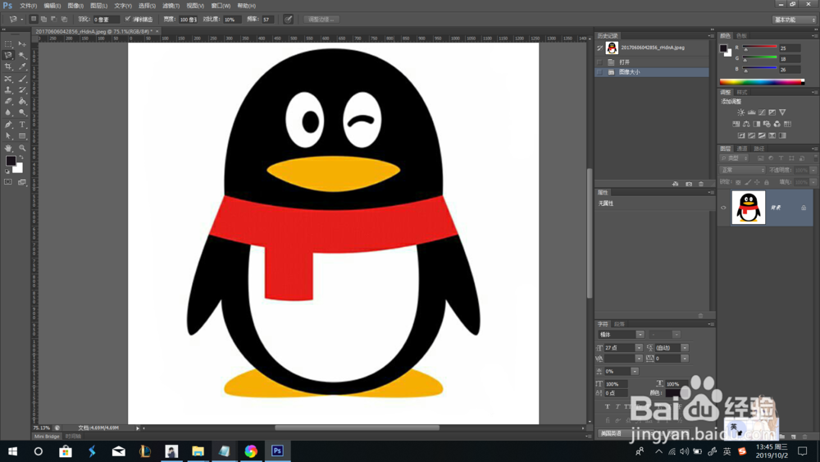The height and width of the screenshot is (462, 820).
Task: Toggle Lock Transparent Pixels in Layers
Action: click(x=738, y=182)
